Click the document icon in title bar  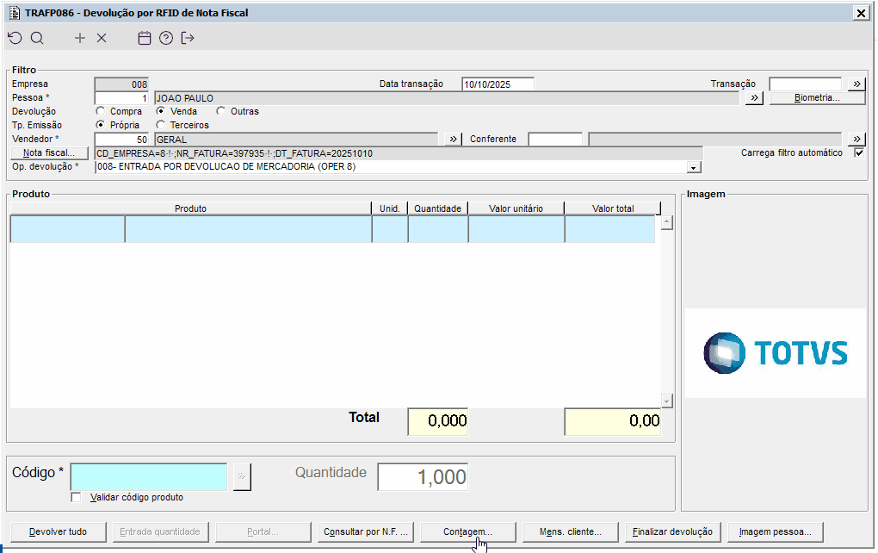point(15,12)
